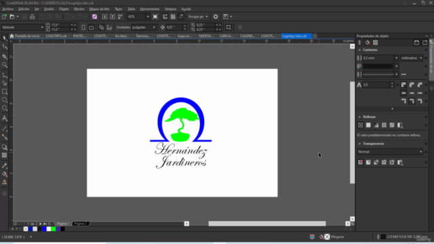Select the Connector tool
The width and height of the screenshot is (434, 244).
click(5, 137)
